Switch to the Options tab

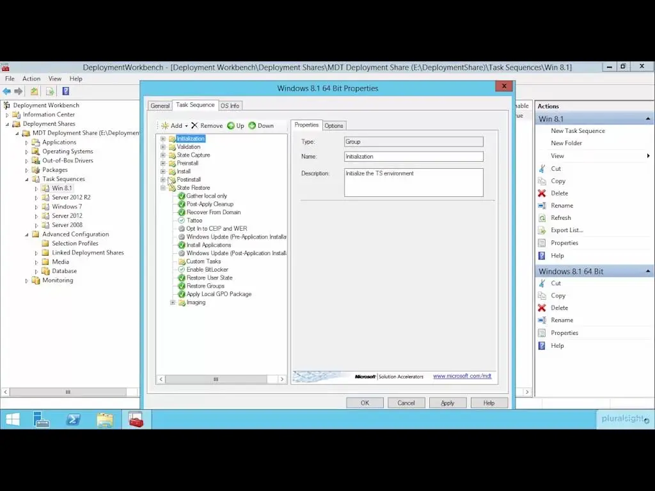(x=334, y=126)
